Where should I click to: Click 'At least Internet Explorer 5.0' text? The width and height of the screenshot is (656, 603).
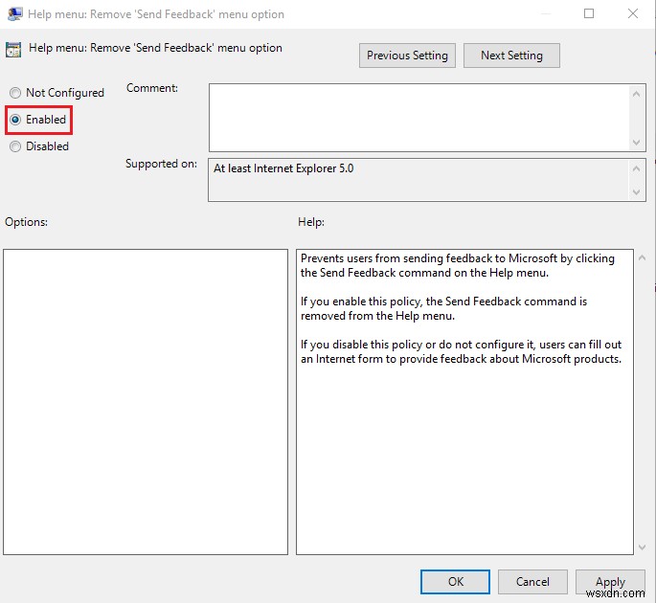click(x=283, y=168)
